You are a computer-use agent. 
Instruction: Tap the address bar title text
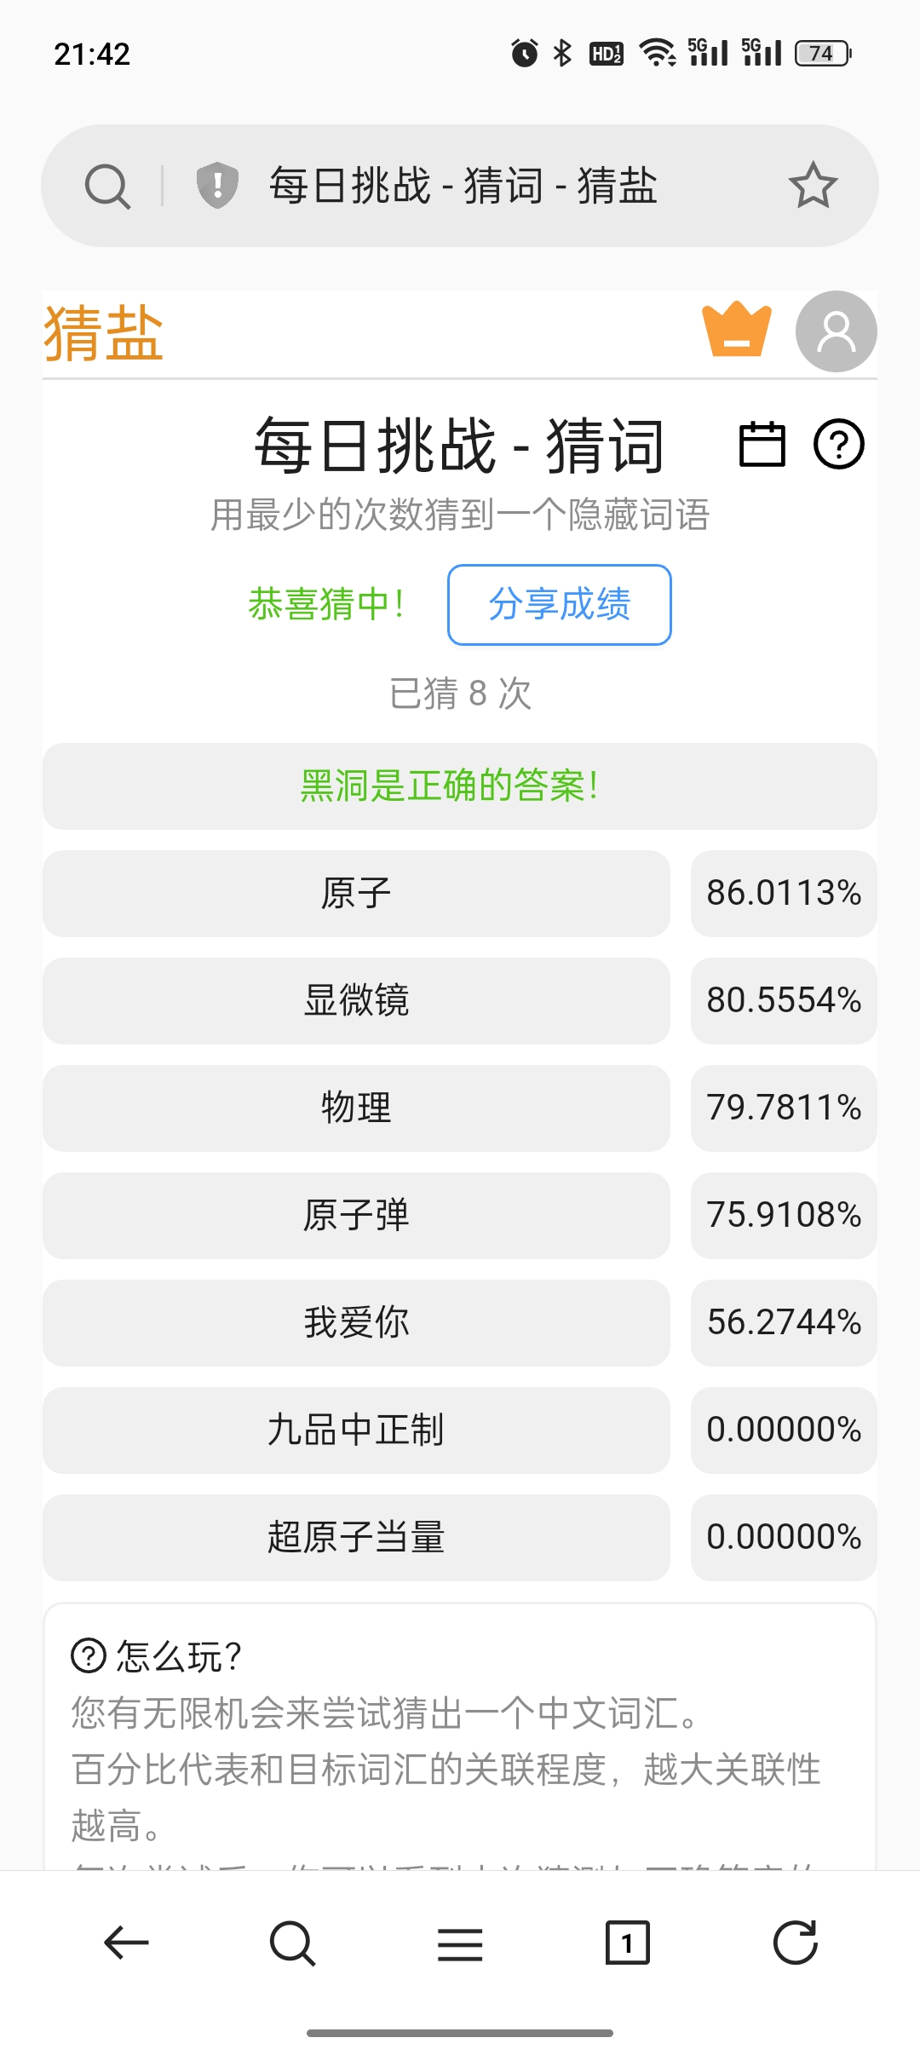pos(463,186)
